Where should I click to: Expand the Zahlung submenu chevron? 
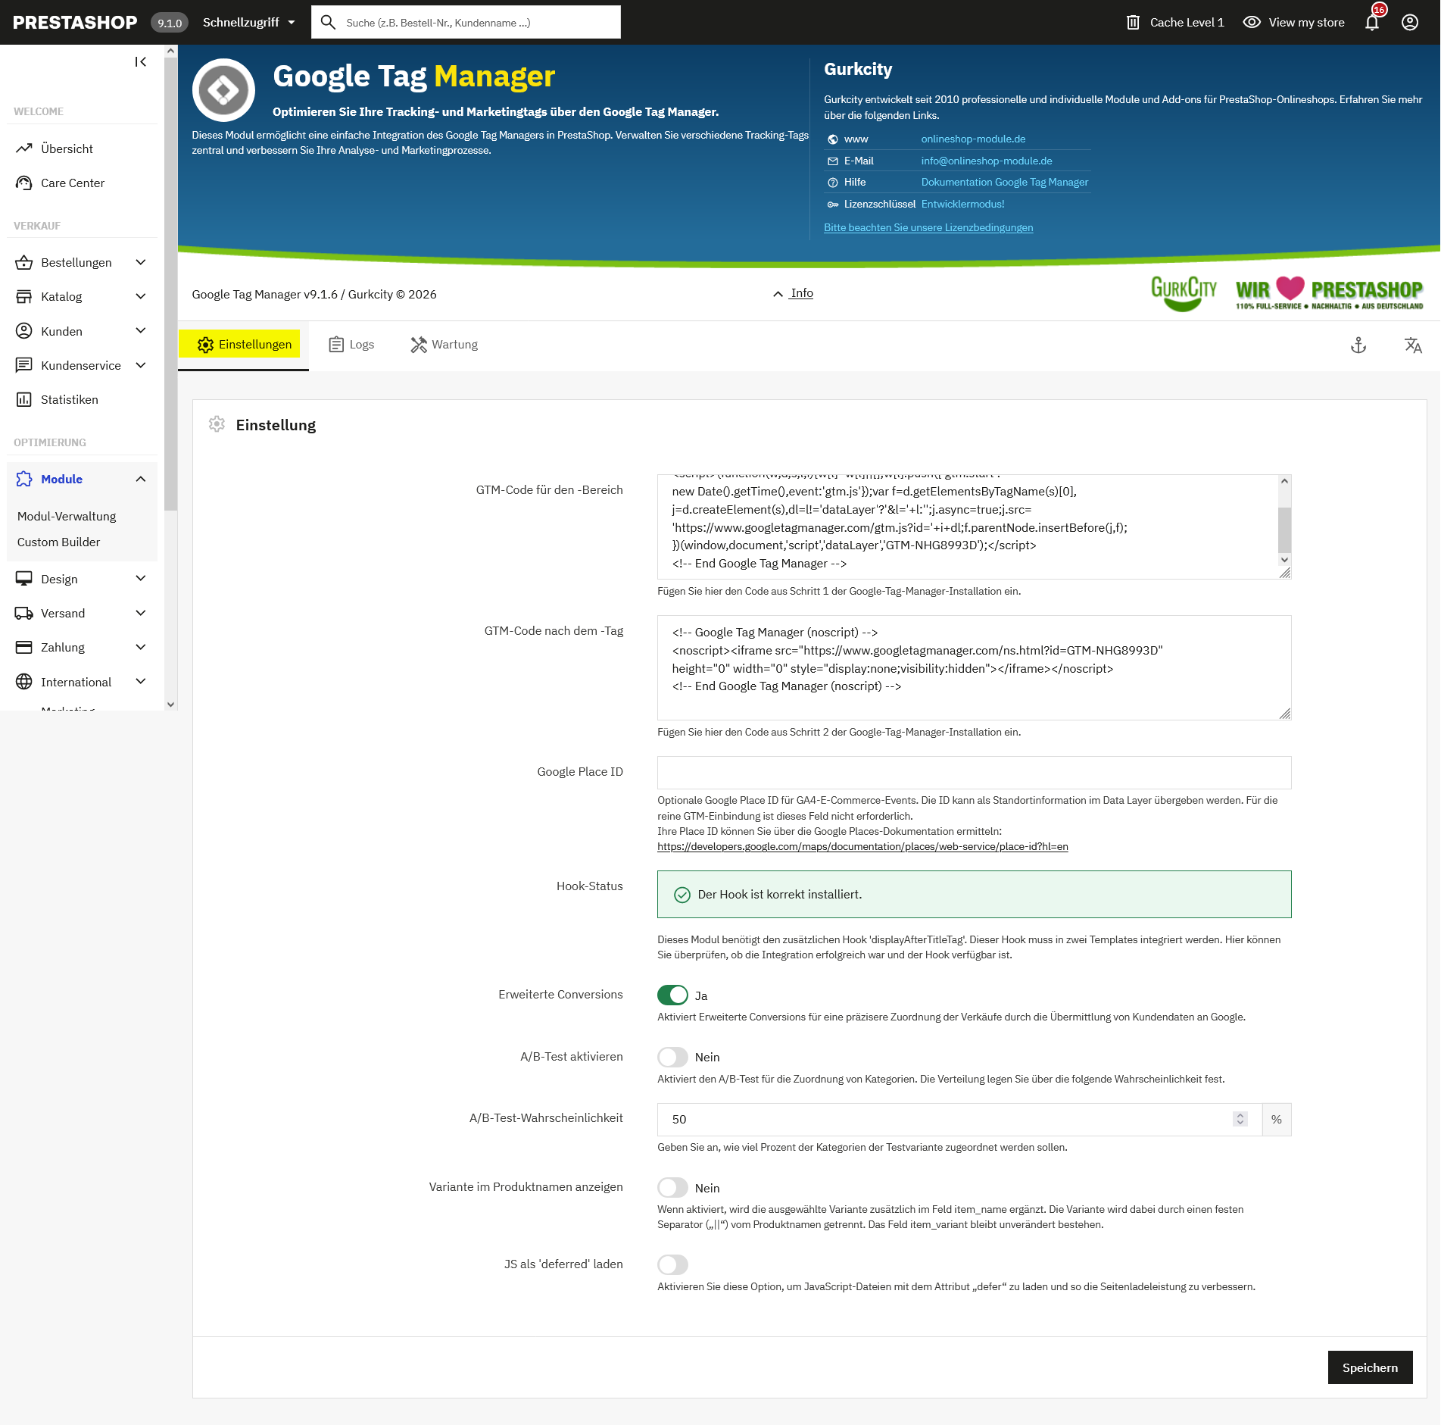click(141, 647)
